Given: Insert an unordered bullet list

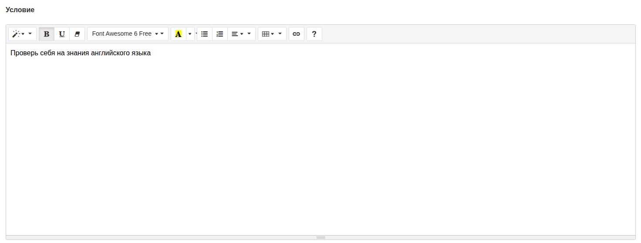Looking at the screenshot, I should pyautogui.click(x=205, y=34).
